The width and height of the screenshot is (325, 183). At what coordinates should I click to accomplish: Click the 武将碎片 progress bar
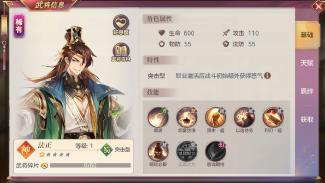click(x=90, y=165)
